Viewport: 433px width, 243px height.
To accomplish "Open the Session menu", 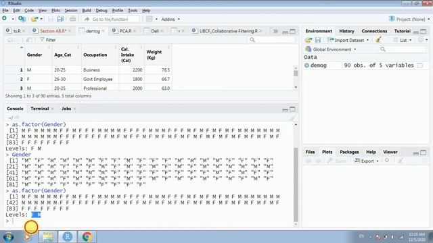I will pyautogui.click(x=71, y=11).
